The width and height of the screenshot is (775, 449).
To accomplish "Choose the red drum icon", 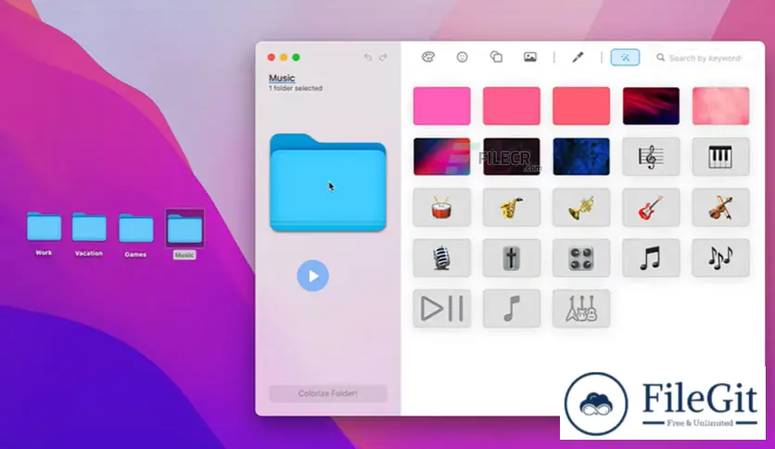I will pyautogui.click(x=441, y=208).
